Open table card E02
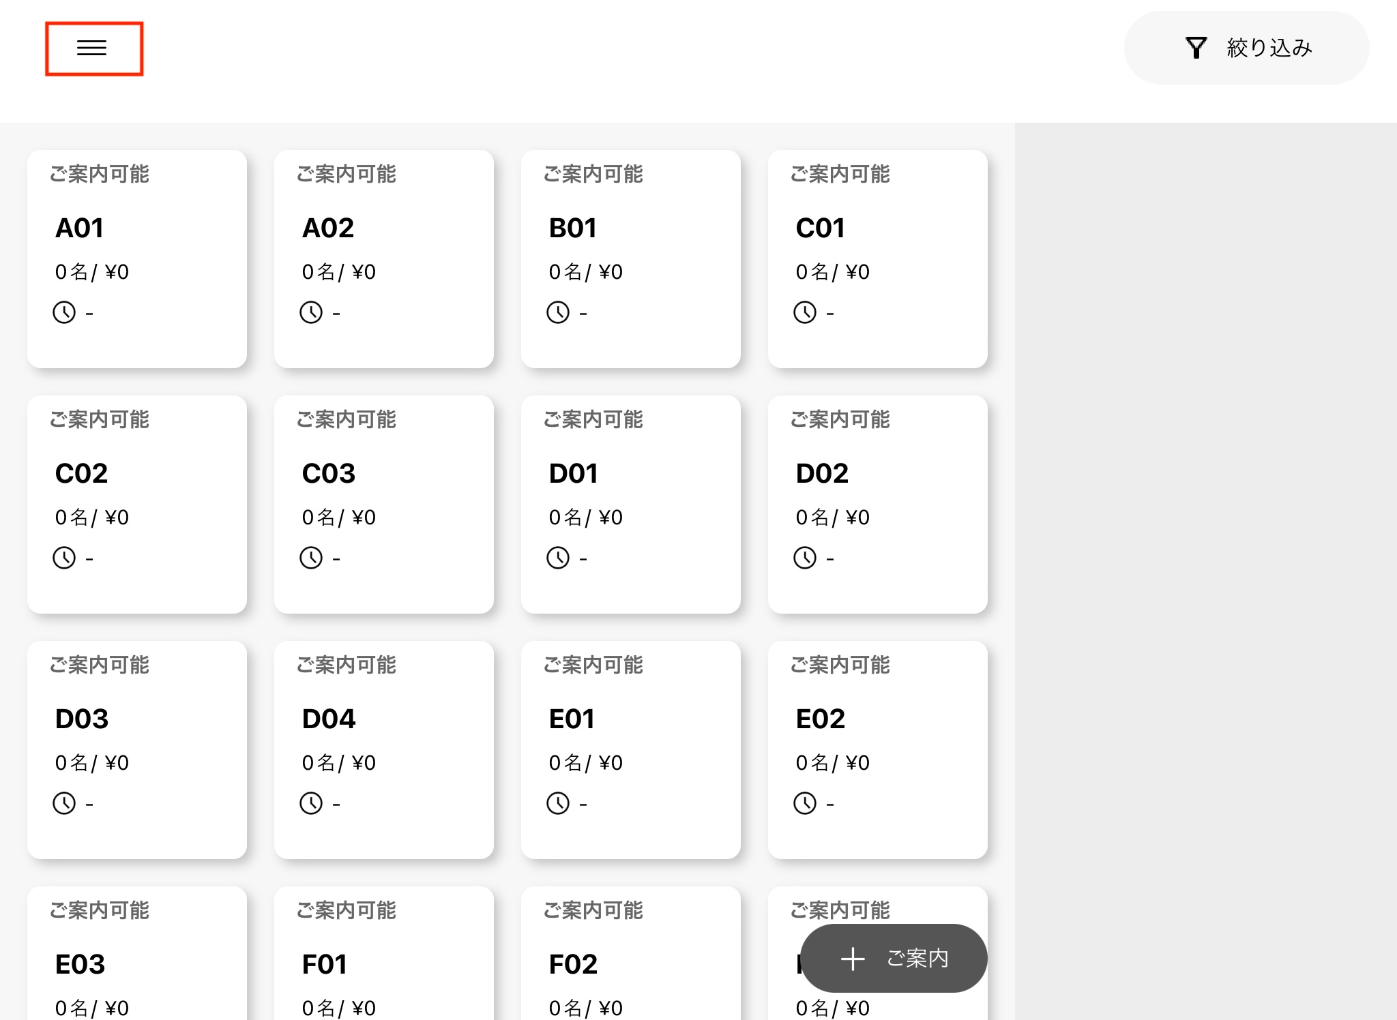 [877, 750]
